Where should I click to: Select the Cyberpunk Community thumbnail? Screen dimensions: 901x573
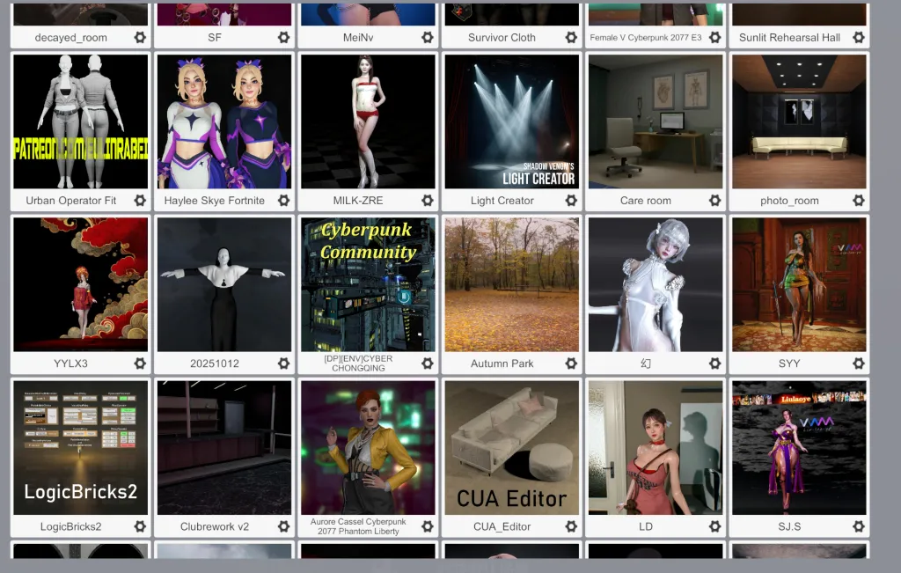(x=368, y=284)
